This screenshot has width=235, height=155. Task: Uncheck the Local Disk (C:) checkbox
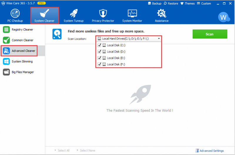[99, 45]
